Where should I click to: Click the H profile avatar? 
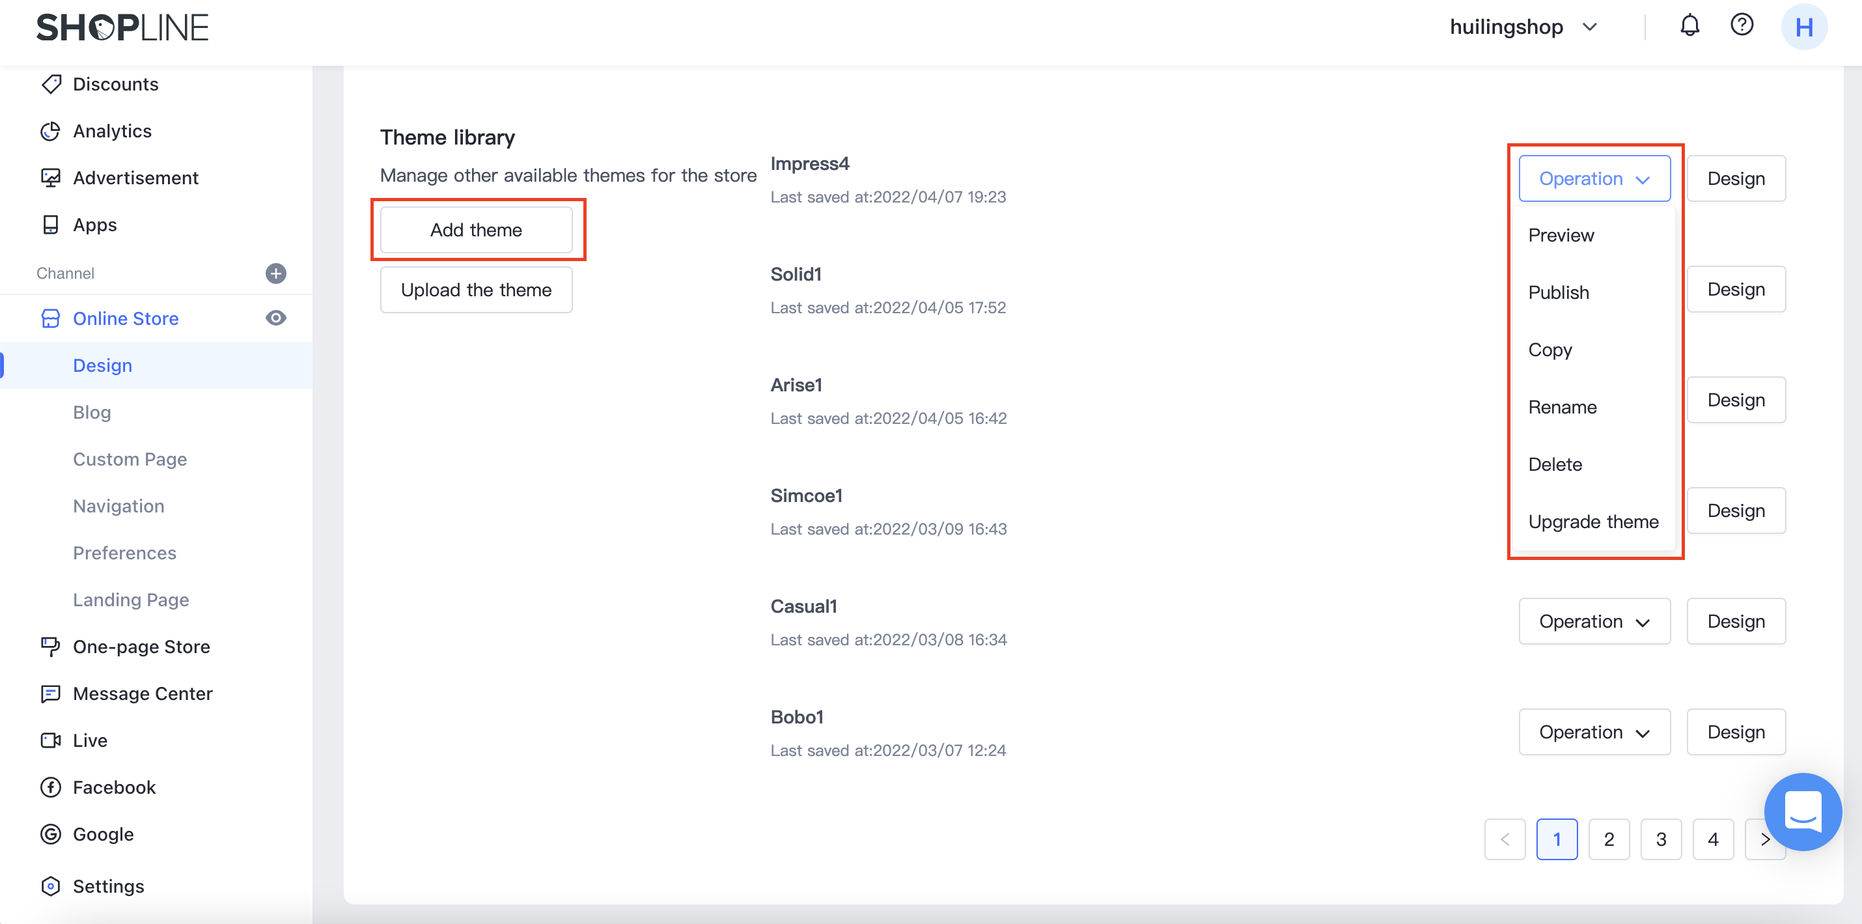[x=1803, y=27]
